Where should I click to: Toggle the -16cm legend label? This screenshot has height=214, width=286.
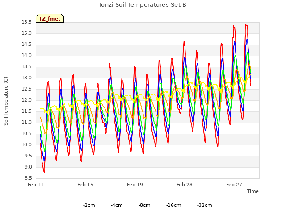174,205
